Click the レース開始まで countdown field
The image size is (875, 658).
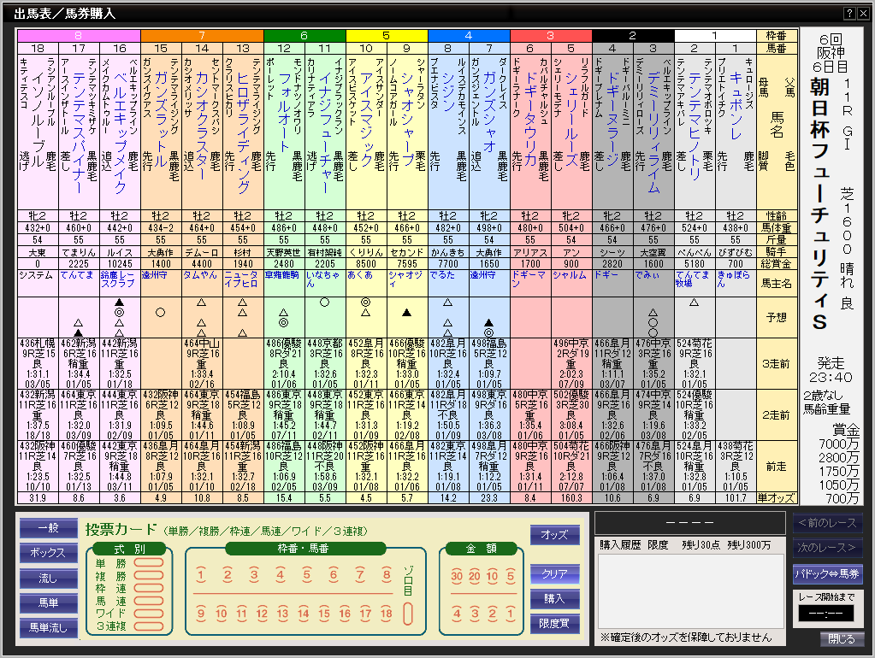click(826, 614)
